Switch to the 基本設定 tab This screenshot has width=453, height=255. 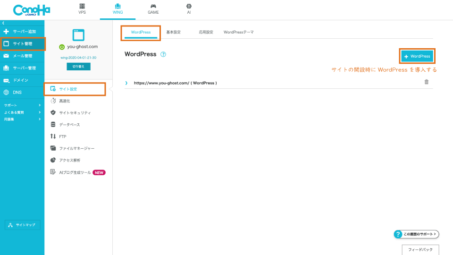click(173, 32)
